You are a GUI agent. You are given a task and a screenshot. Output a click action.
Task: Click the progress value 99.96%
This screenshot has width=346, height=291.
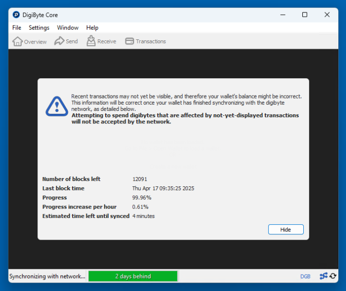pos(142,197)
